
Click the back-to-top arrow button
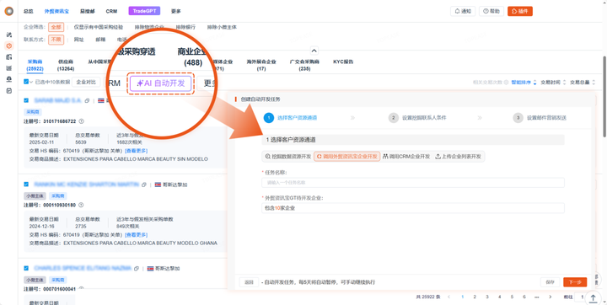click(593, 298)
